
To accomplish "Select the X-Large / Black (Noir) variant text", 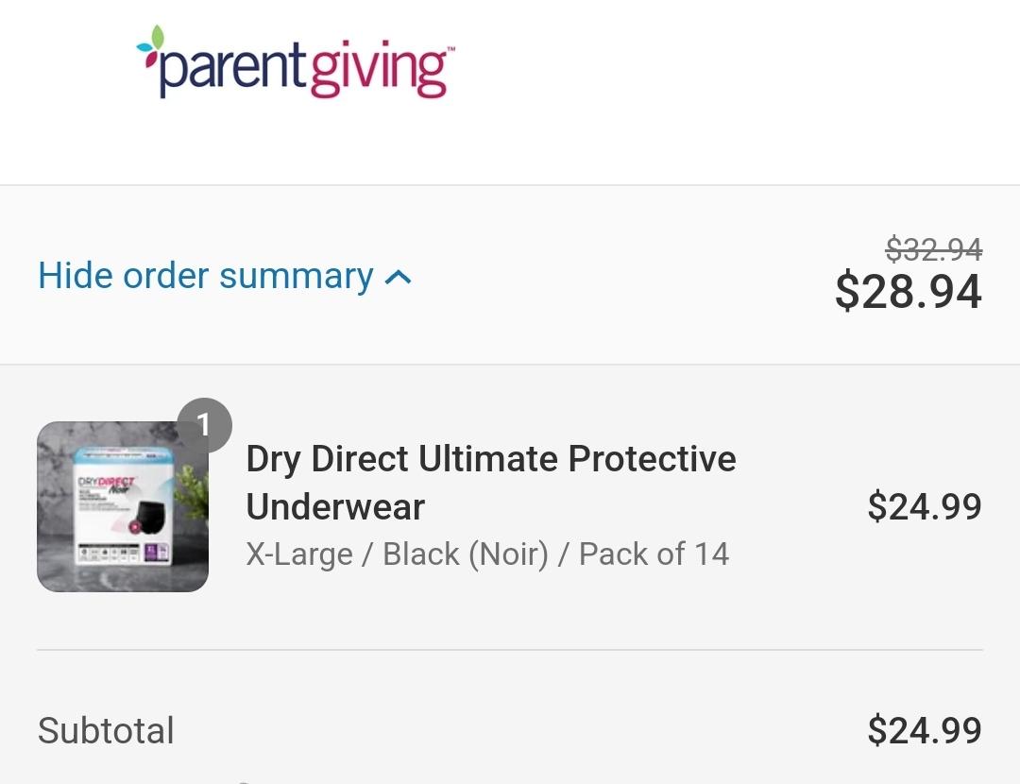I will (398, 554).
